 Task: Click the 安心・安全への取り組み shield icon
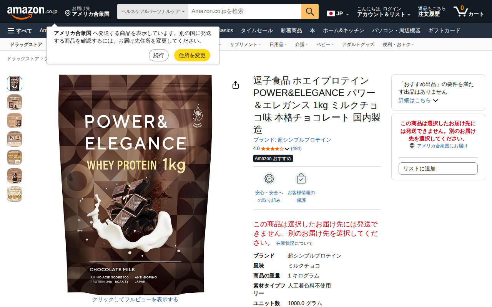click(x=269, y=179)
